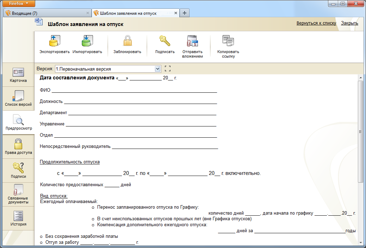Click the Отправить вложением calendar icon
The image size is (366, 248).
click(192, 41)
